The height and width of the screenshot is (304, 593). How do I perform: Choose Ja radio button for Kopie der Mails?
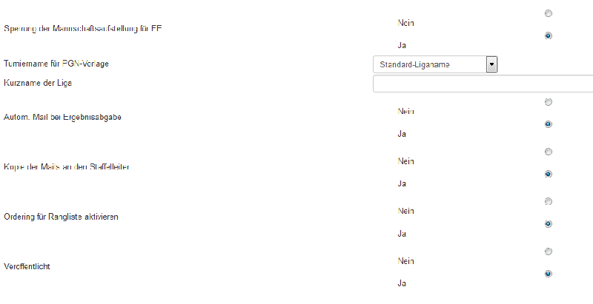coord(548,174)
